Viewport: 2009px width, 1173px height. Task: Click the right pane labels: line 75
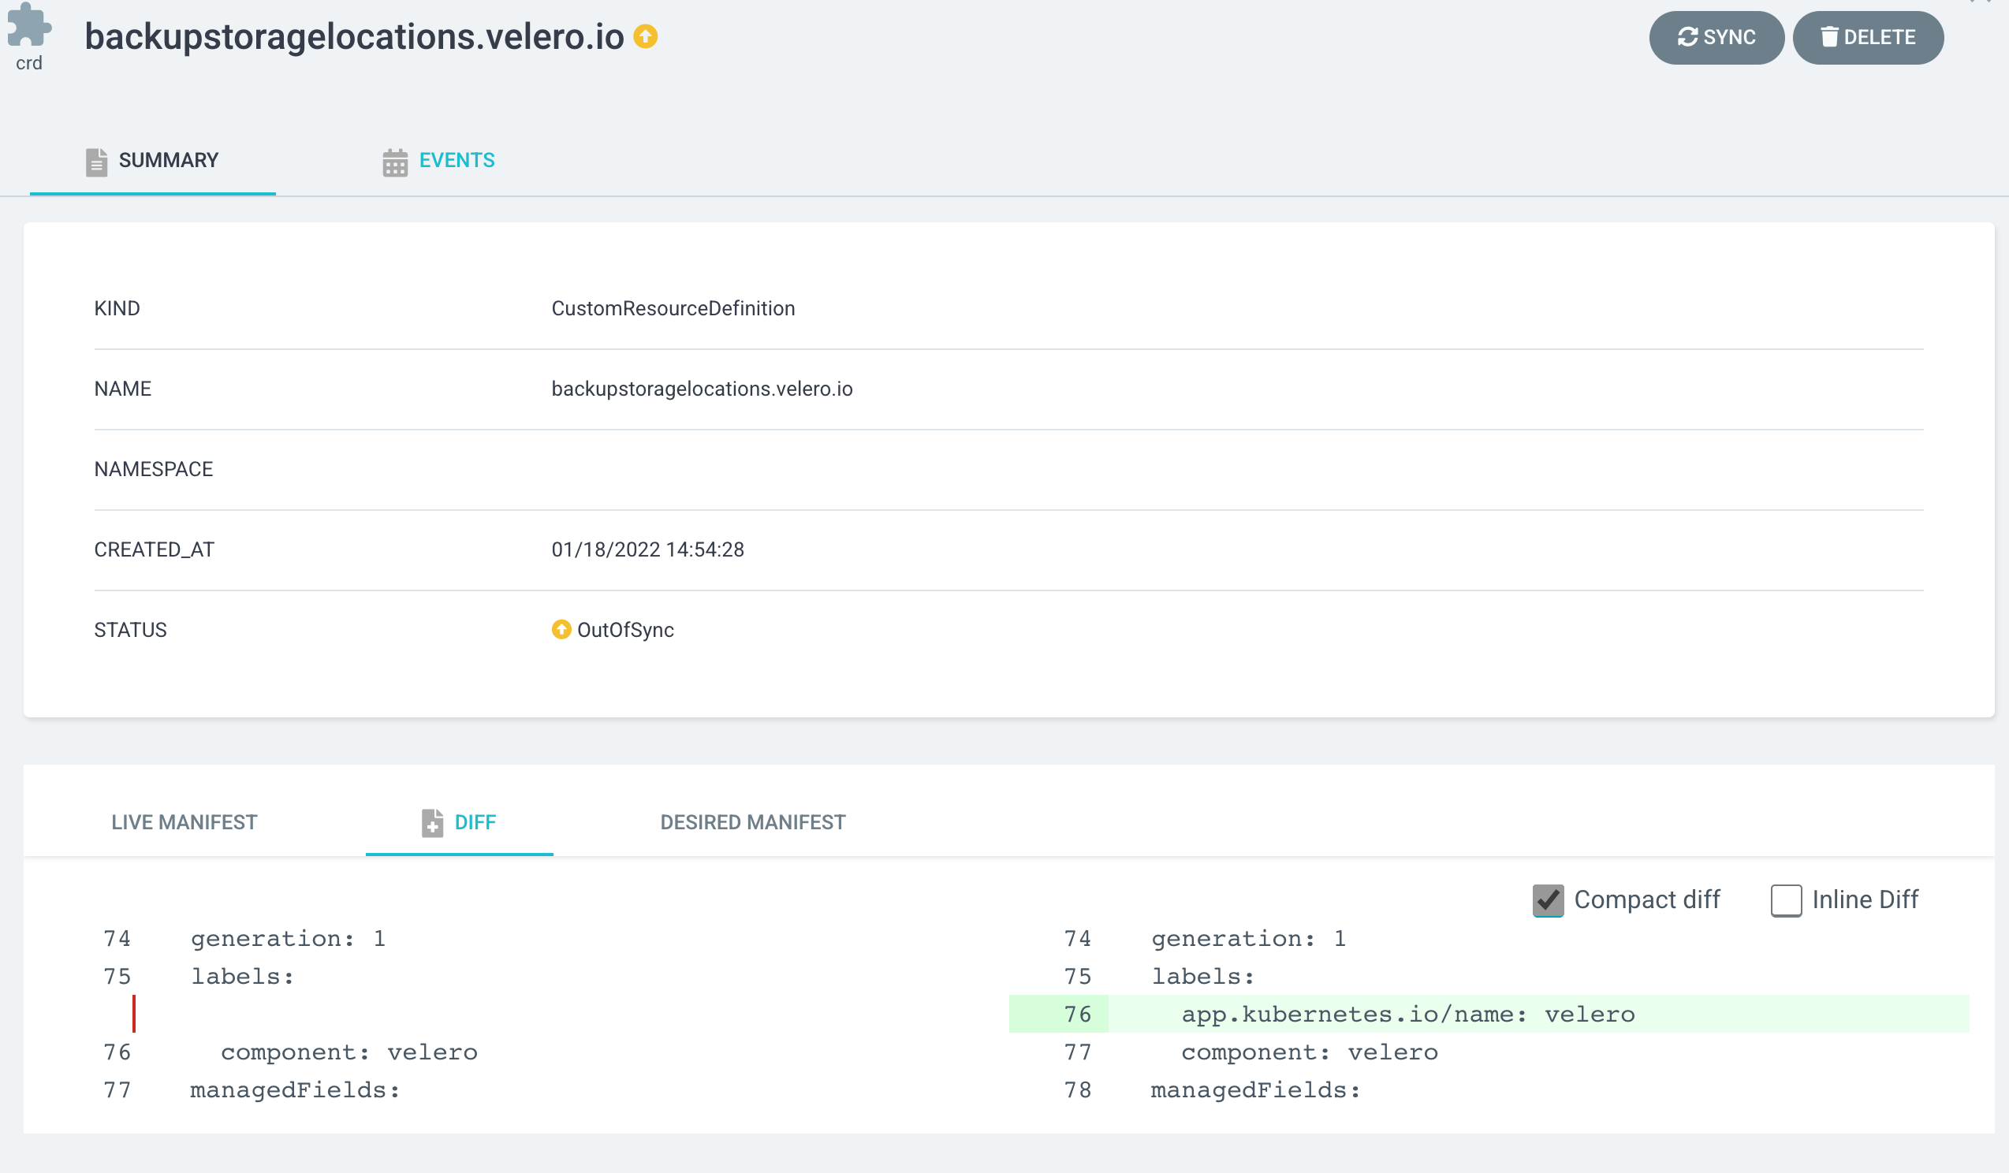point(1202,976)
